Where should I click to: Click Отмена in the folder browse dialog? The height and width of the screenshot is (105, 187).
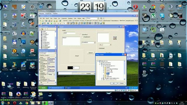122,83
